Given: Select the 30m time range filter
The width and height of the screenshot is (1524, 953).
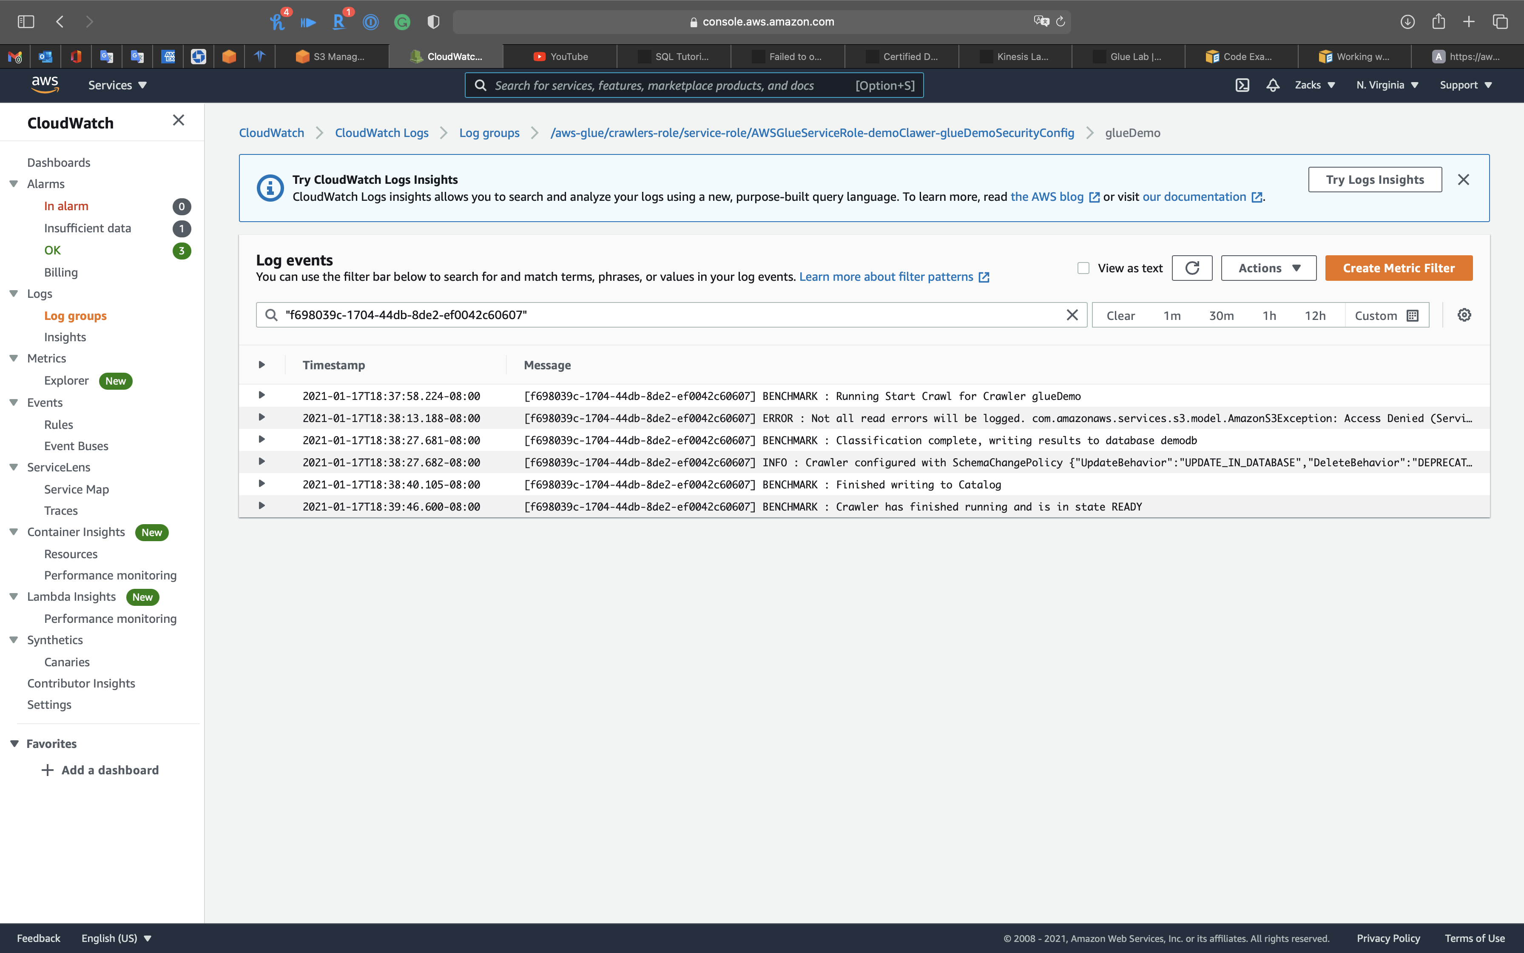Looking at the screenshot, I should (x=1220, y=316).
